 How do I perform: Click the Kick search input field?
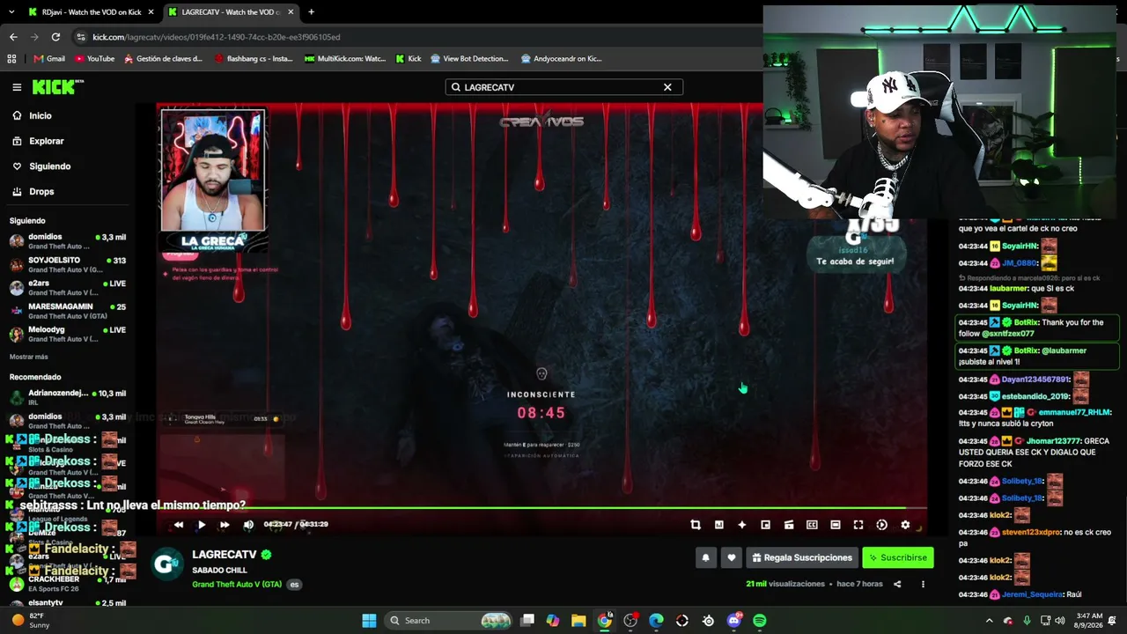563,87
